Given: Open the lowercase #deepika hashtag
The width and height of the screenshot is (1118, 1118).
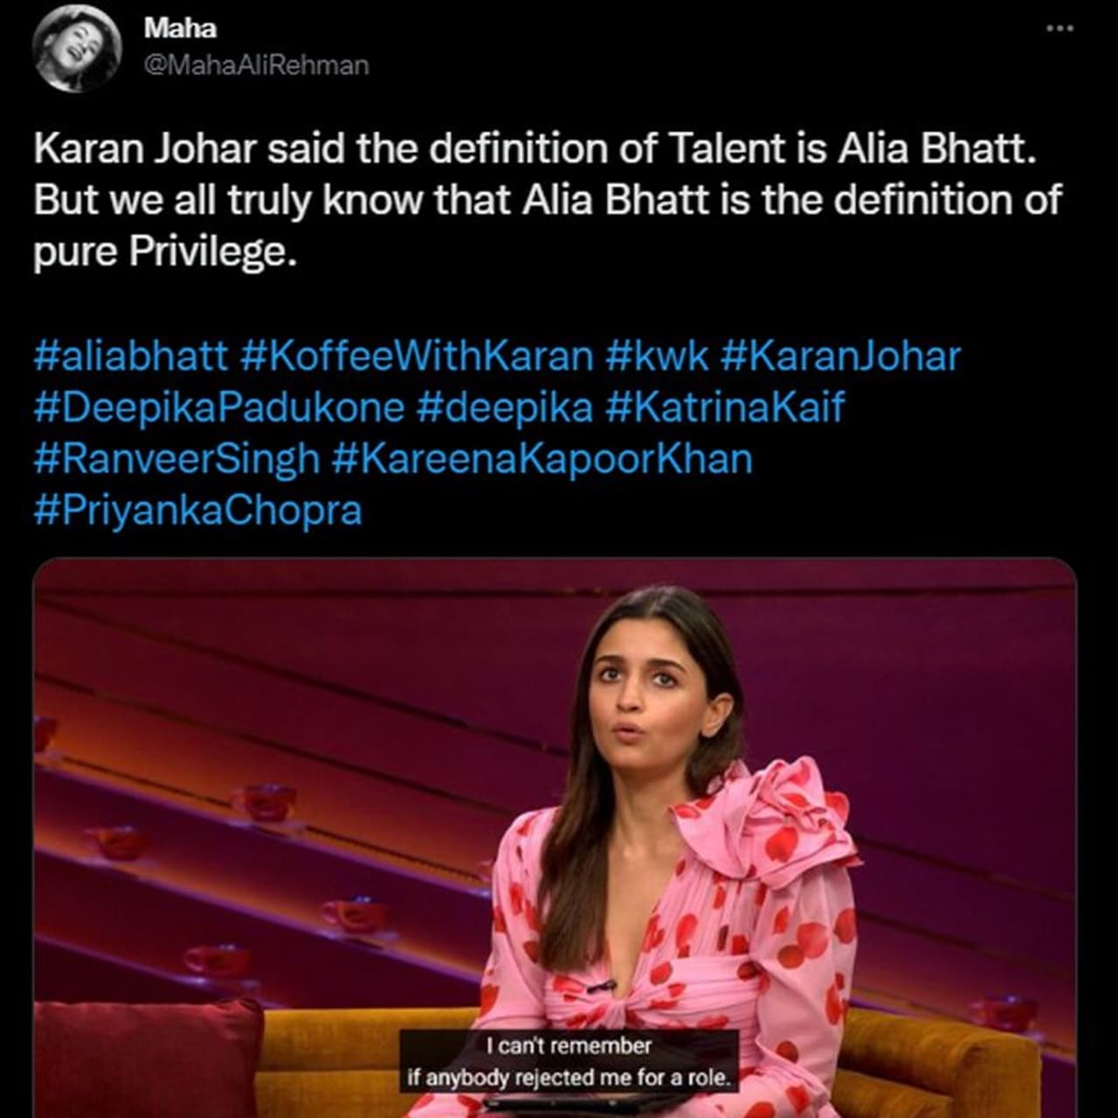Looking at the screenshot, I should pos(505,408).
